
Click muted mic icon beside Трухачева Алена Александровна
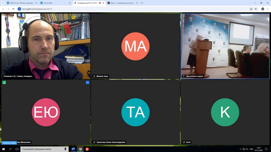tap(94, 142)
